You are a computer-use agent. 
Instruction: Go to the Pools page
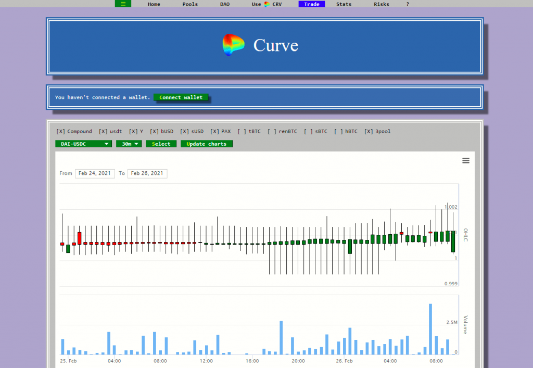pos(189,4)
